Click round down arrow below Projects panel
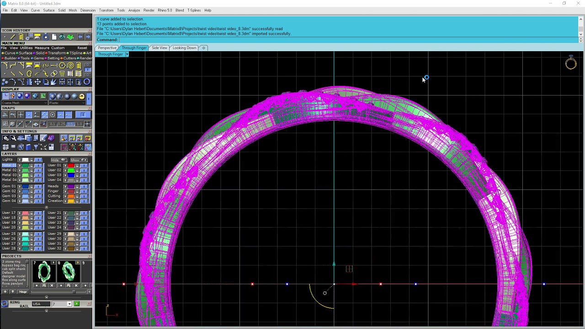This screenshot has width=585, height=329. click(x=46, y=297)
